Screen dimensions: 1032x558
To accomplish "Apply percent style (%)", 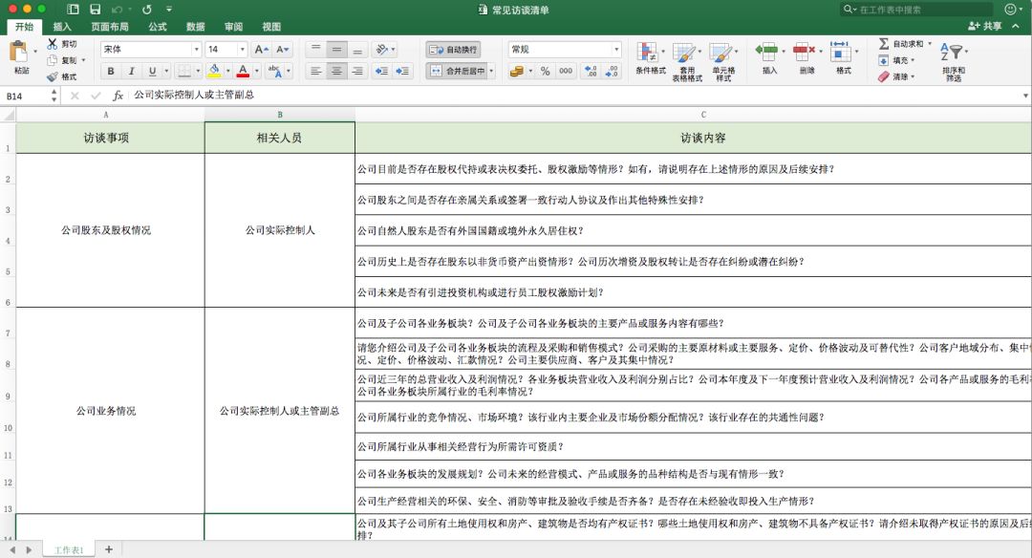I will 545,71.
